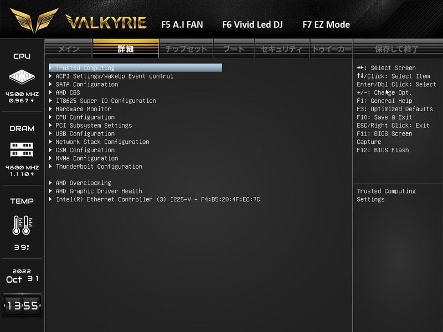The image size is (443, 332).
Task: Click the 4500 MHZ CPU frequency readout
Action: click(x=22, y=94)
